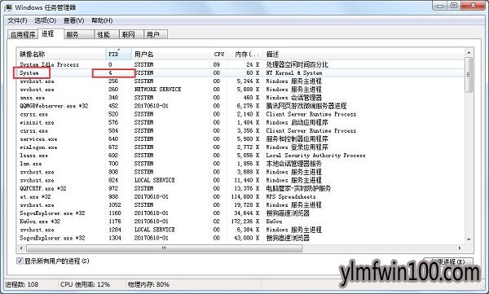Select csrss.exe with PID 584
This screenshot has height=294, width=489.
[240, 130]
